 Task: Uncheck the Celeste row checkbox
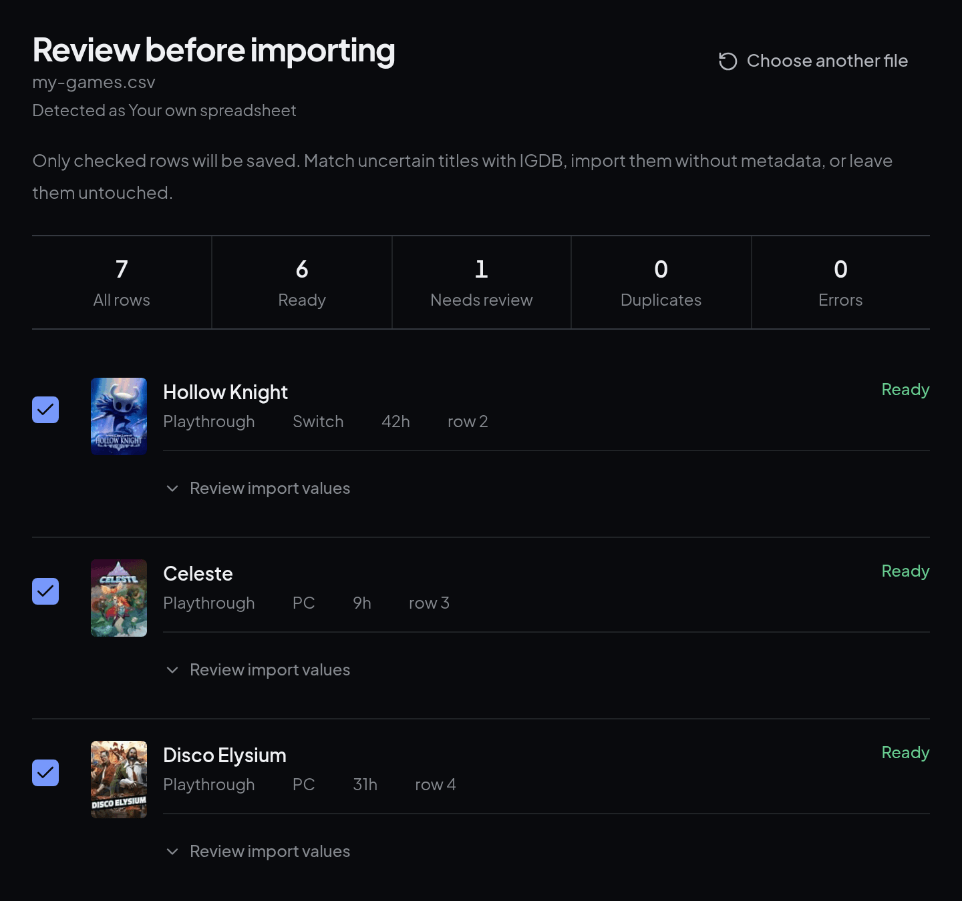[x=45, y=591]
